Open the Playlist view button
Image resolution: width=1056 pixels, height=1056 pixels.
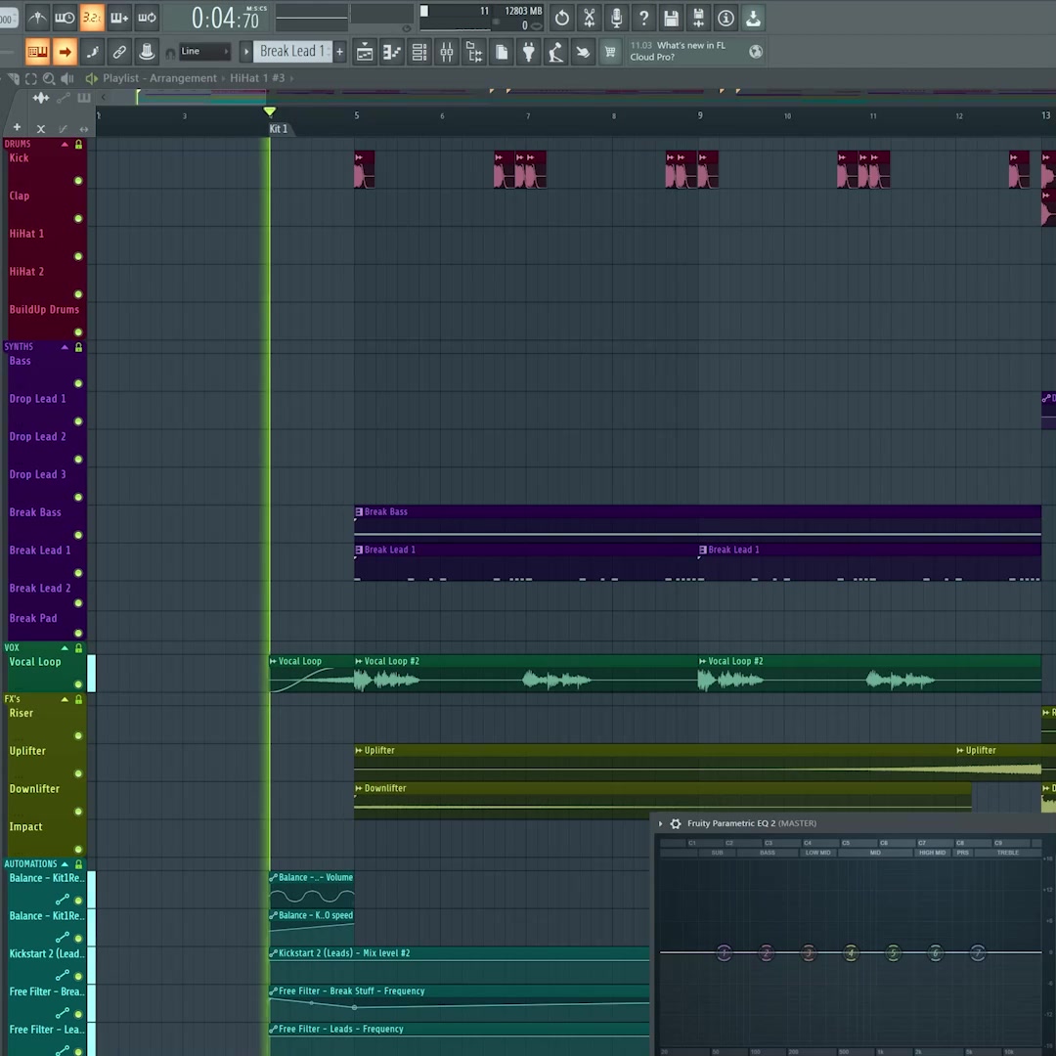[365, 52]
